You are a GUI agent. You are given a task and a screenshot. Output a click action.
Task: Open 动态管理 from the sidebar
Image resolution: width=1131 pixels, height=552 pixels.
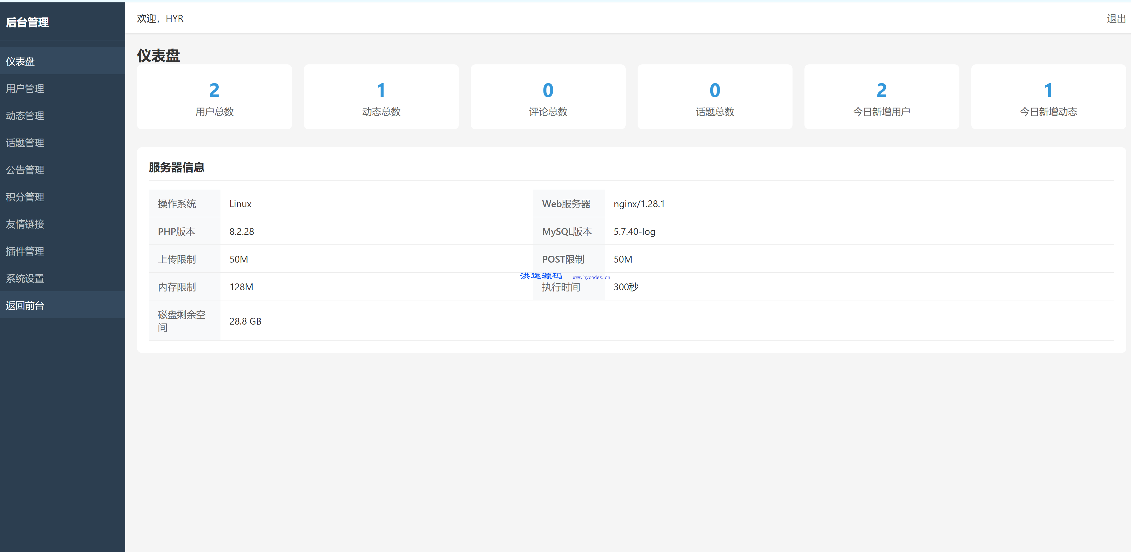pos(25,116)
